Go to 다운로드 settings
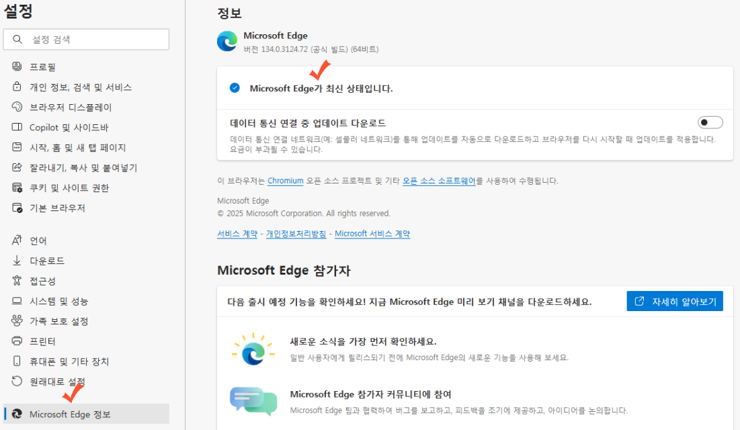 (x=47, y=261)
